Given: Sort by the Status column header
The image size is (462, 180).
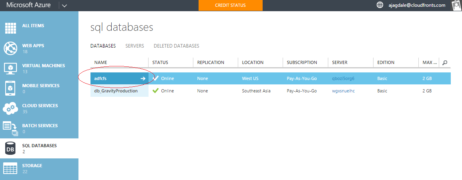Looking at the screenshot, I should coord(160,62).
